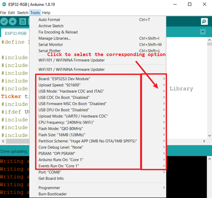This screenshot has height=198, width=212.
Task: Click the Arduino logo in title bar
Action: pos(4,4)
